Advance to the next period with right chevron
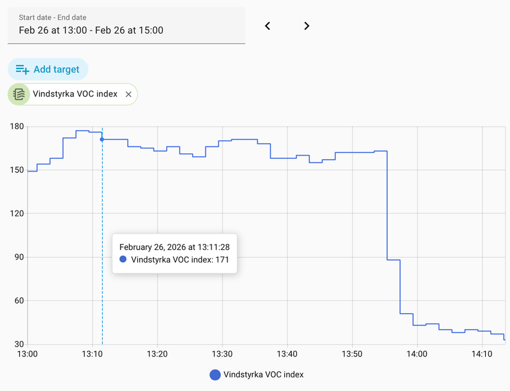 click(307, 26)
